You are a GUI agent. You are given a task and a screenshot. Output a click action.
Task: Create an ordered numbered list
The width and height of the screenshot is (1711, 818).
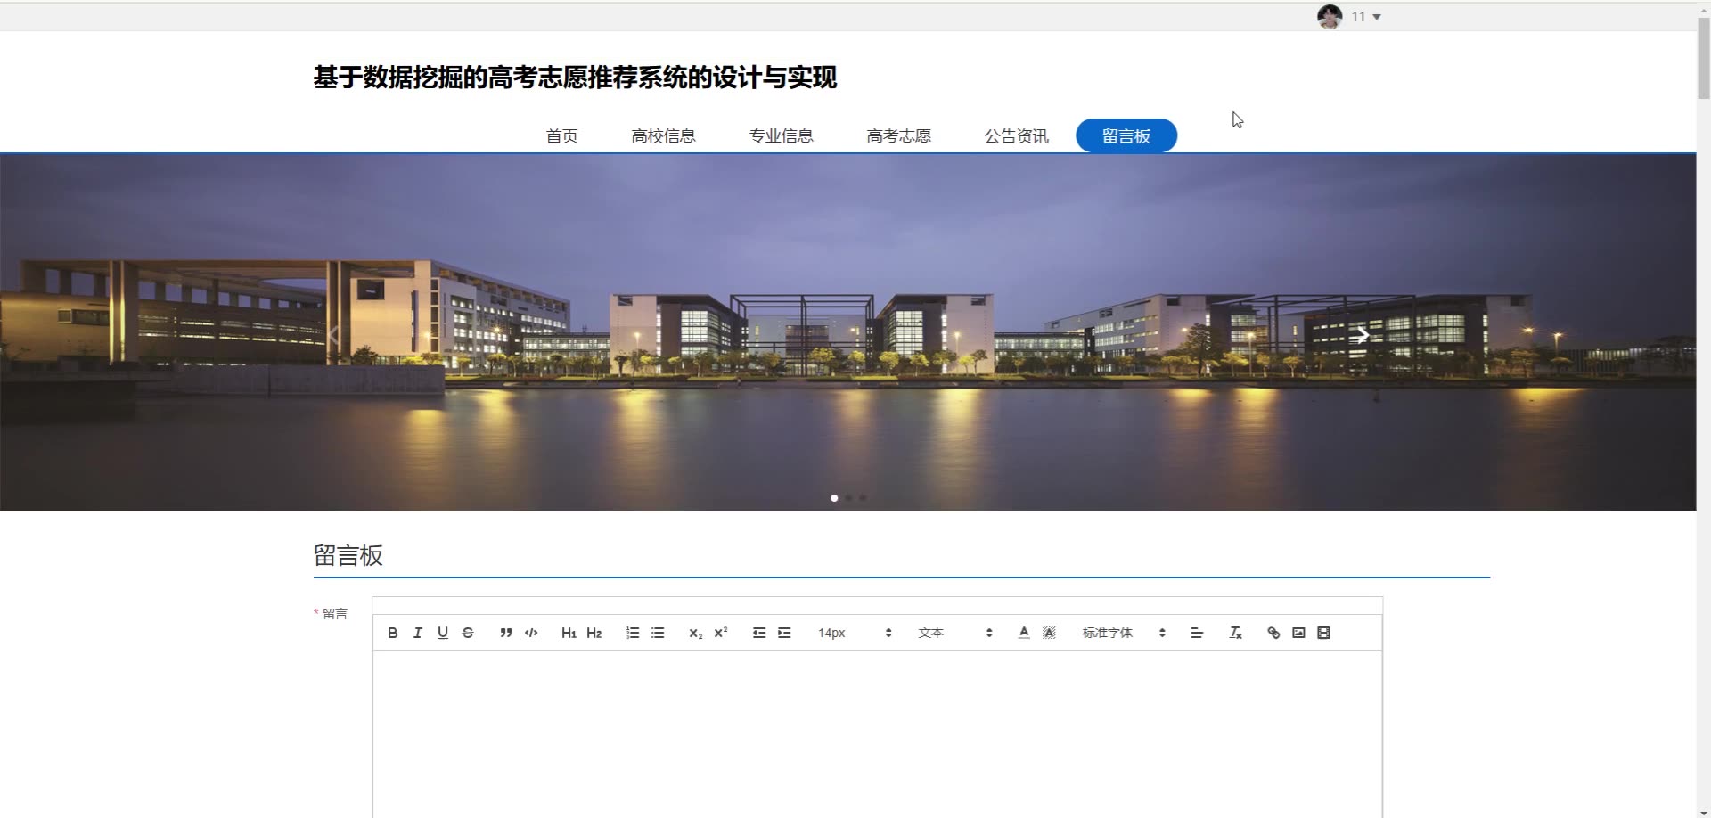click(x=633, y=633)
